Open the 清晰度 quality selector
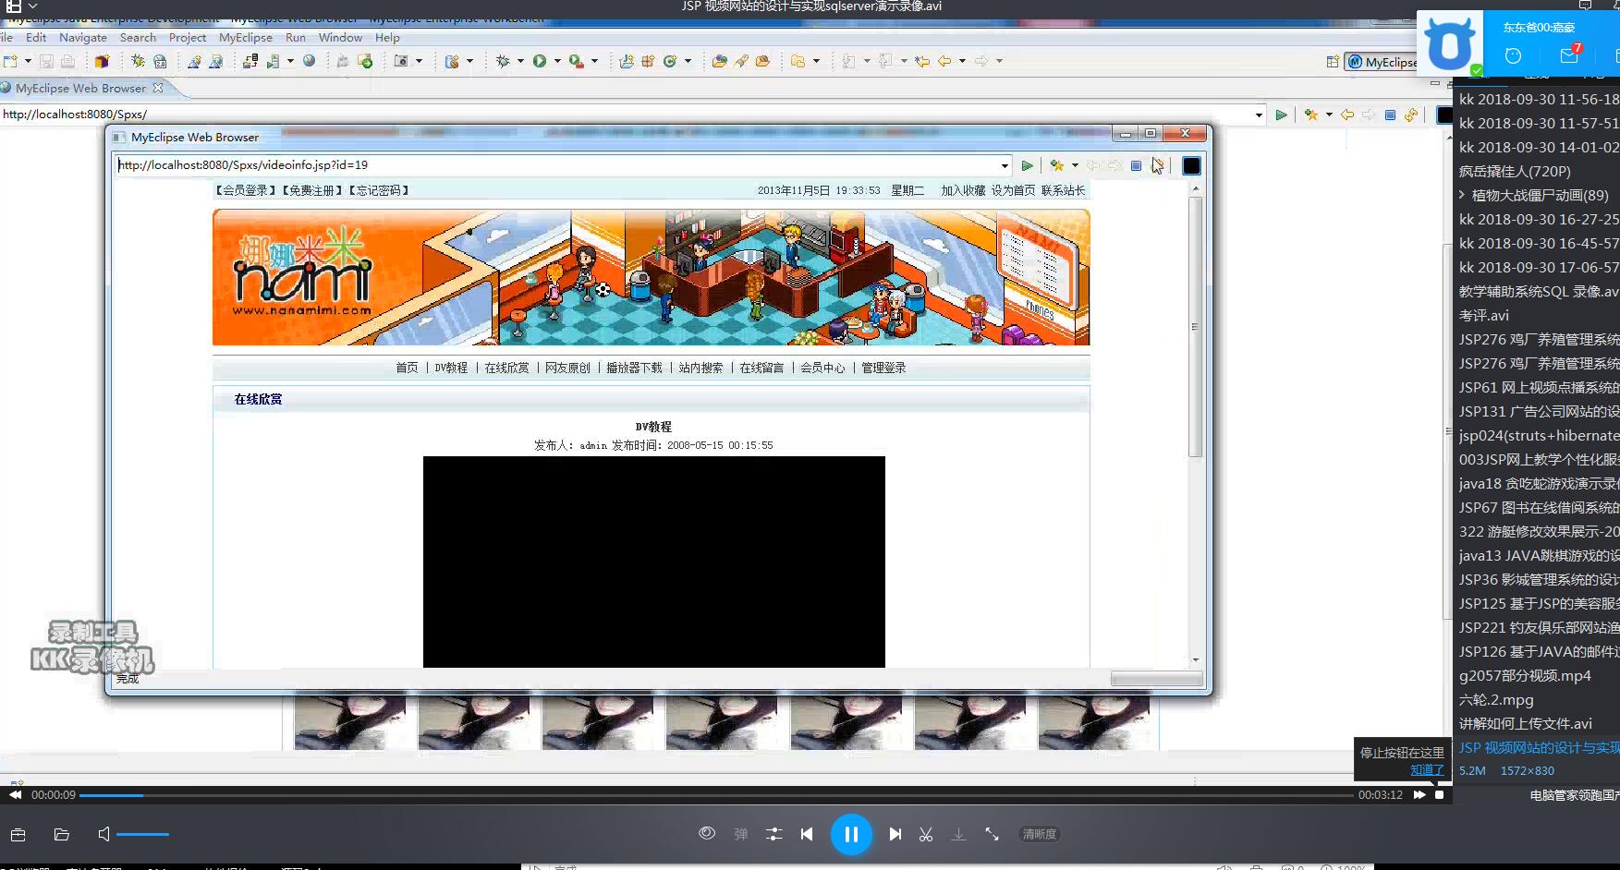 [x=1040, y=834]
